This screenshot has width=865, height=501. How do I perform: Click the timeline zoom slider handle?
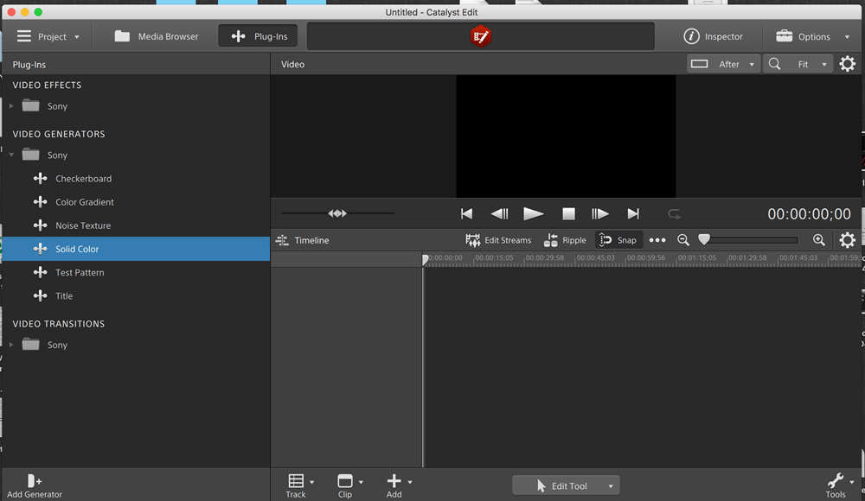(704, 239)
